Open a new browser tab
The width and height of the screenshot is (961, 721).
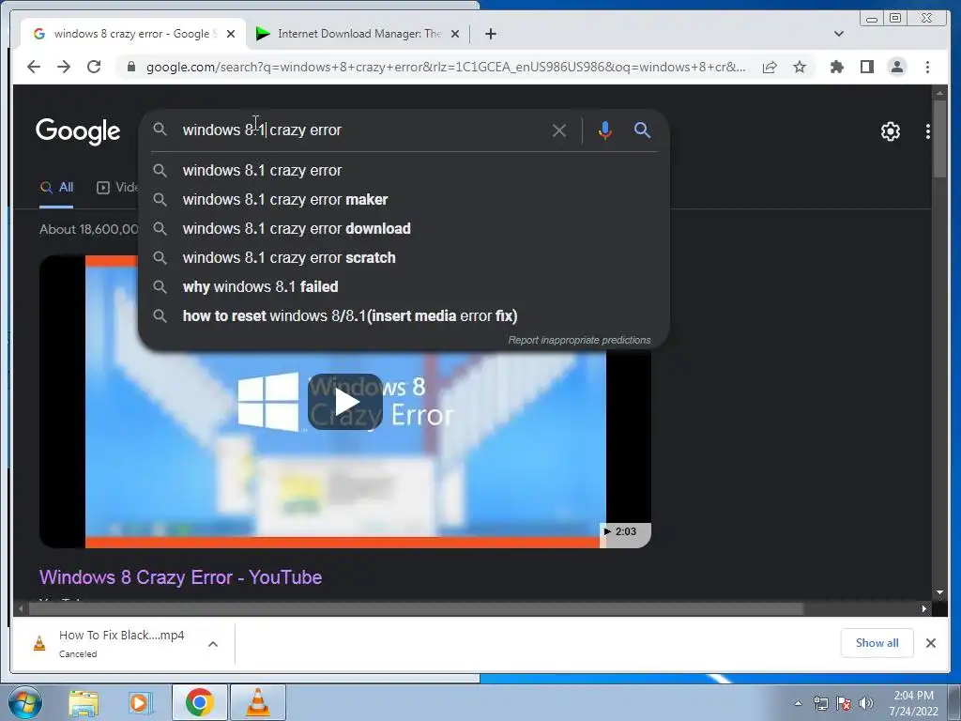pos(490,34)
